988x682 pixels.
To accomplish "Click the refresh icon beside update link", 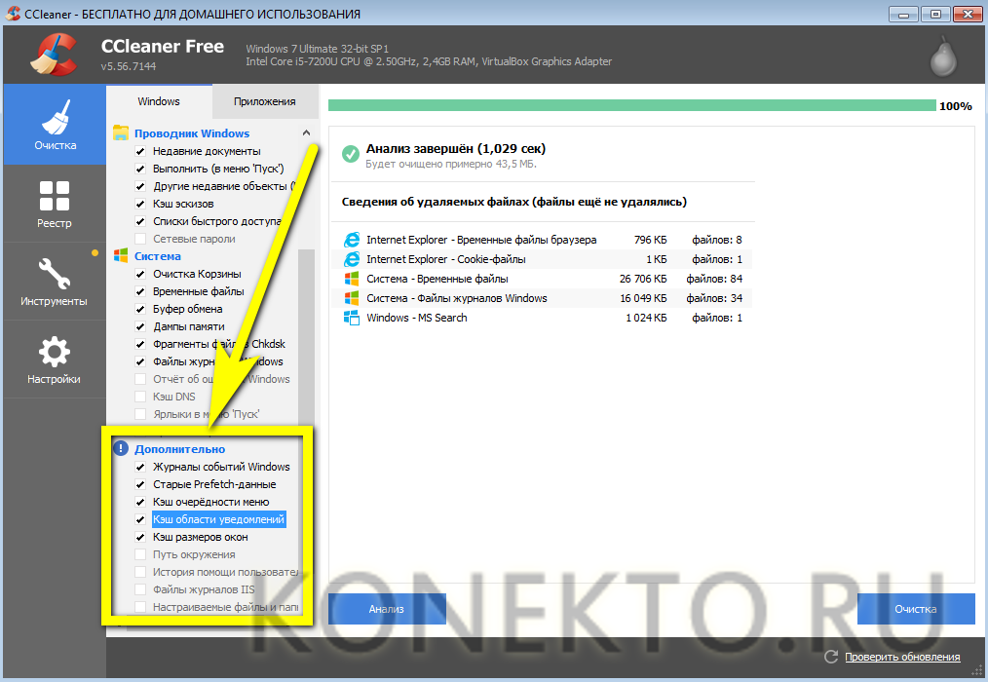I will click(830, 657).
